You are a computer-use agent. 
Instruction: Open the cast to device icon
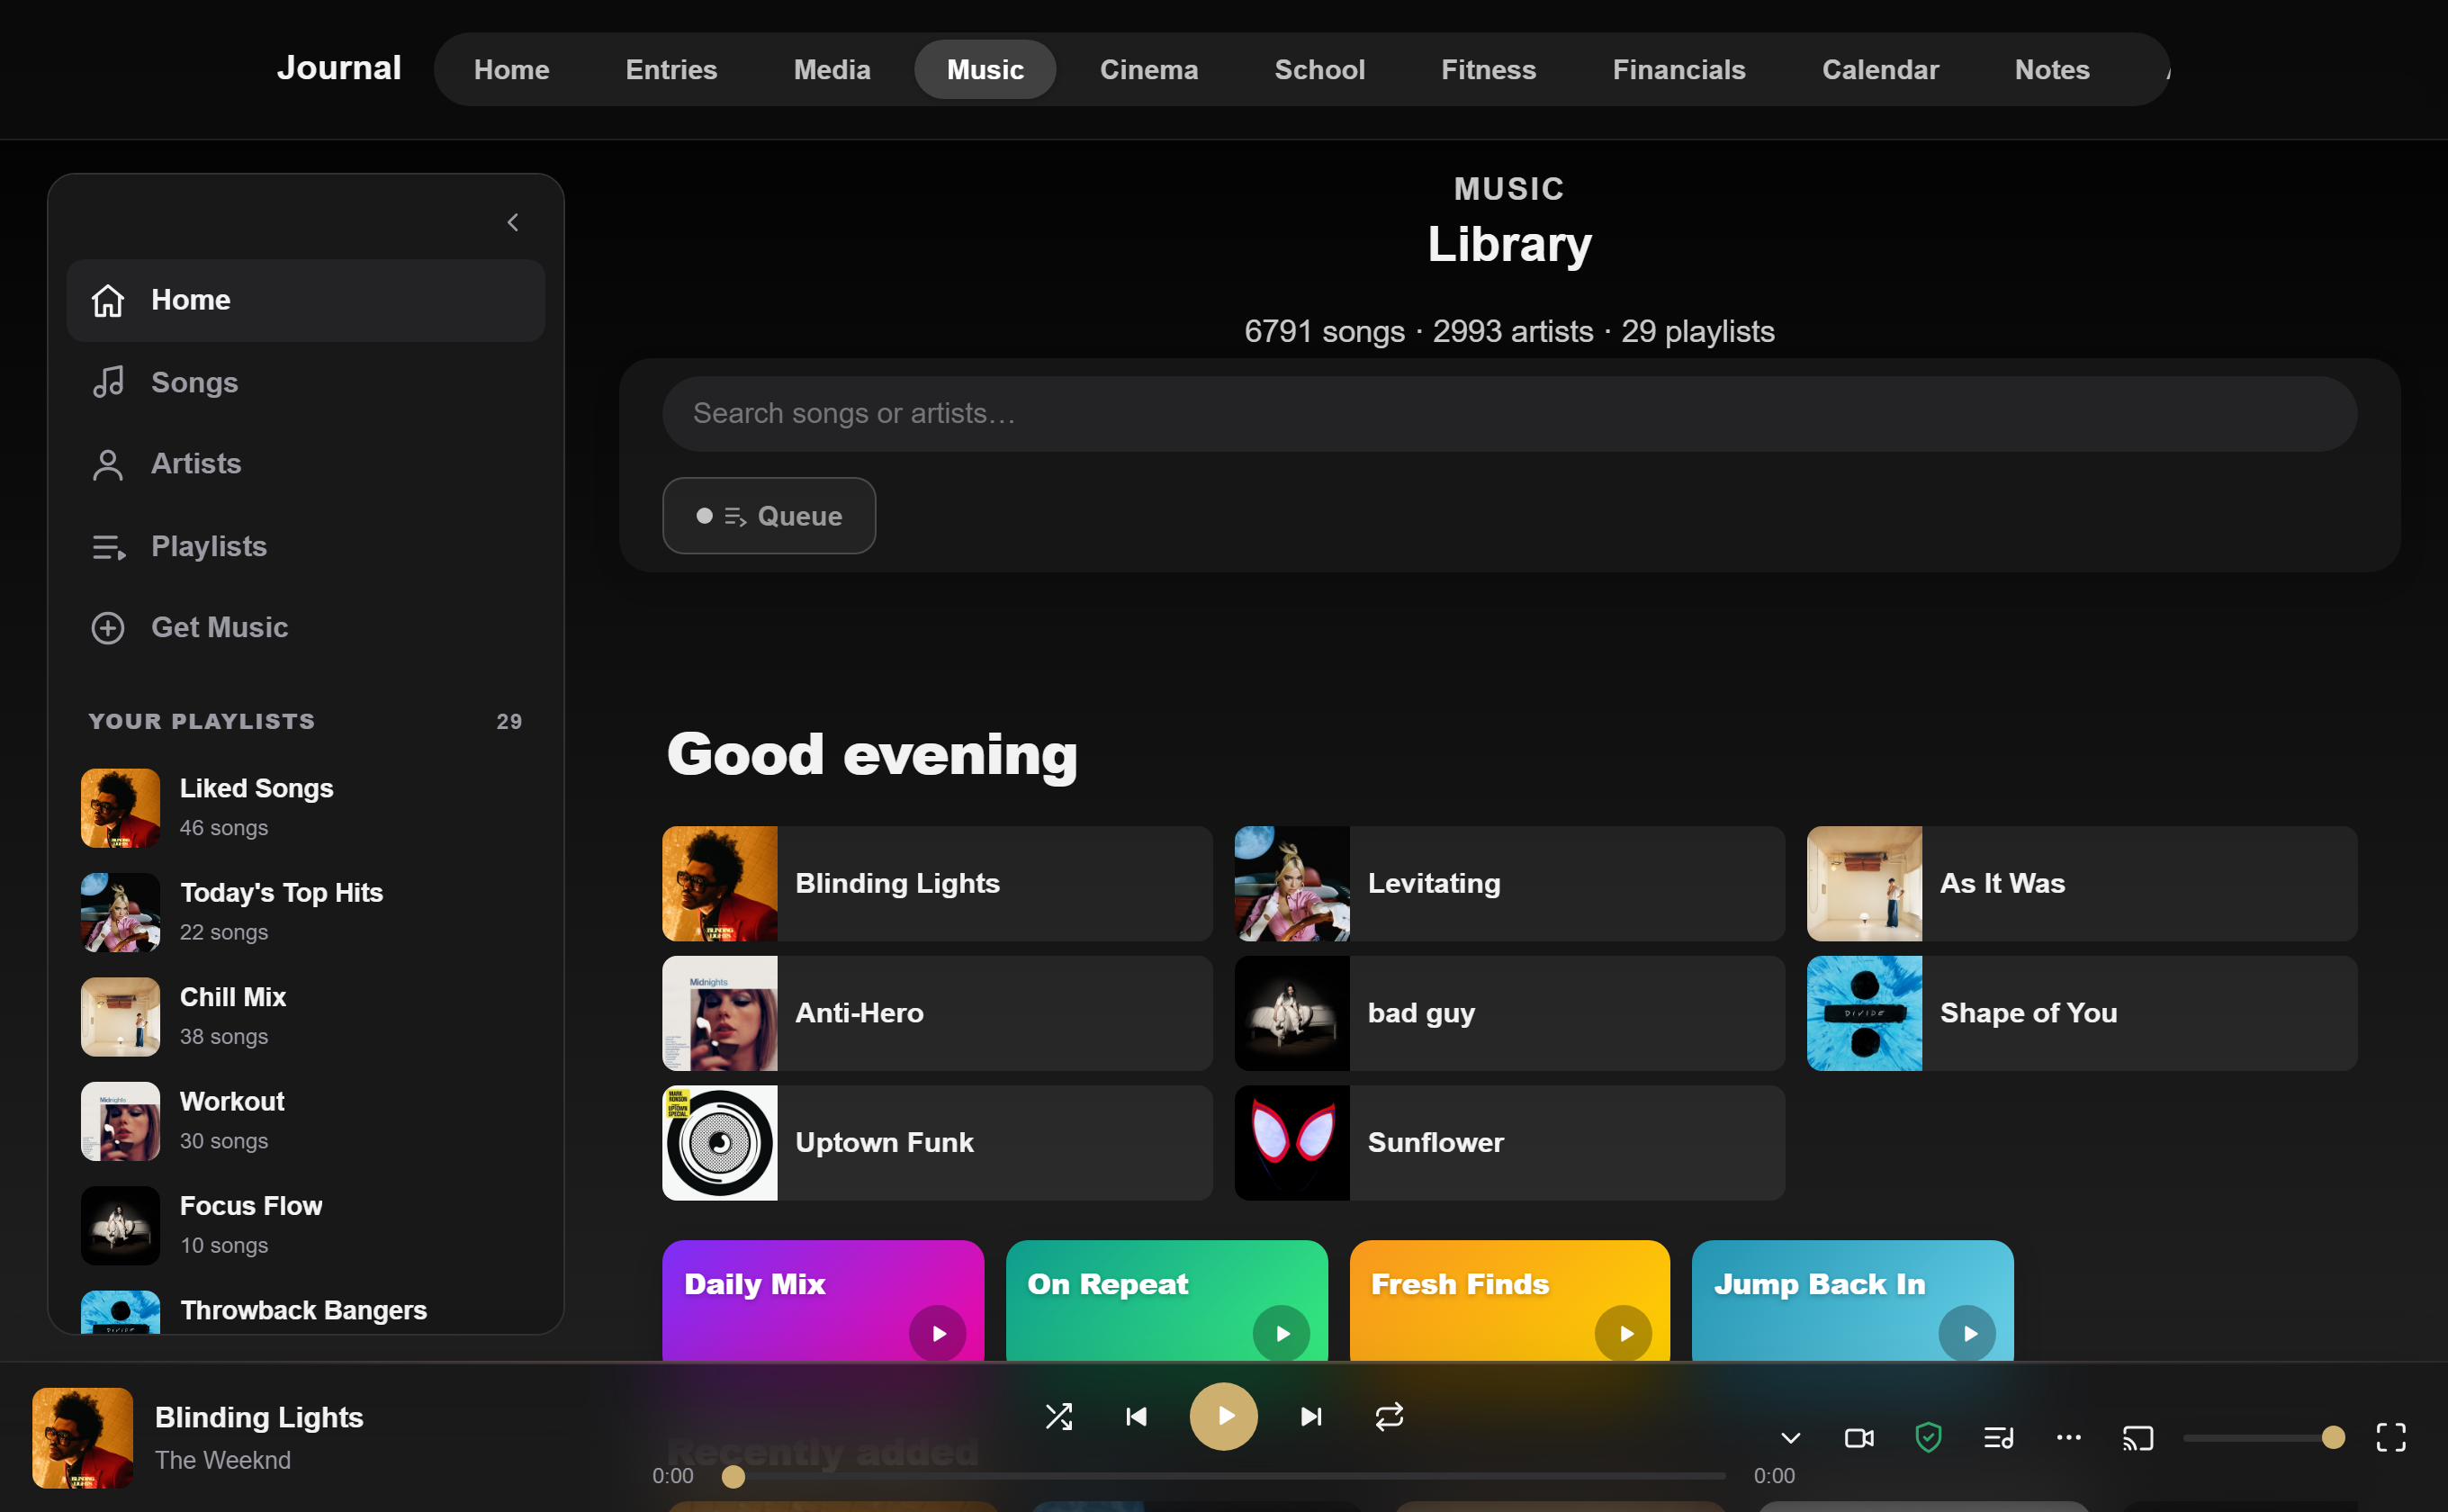coord(2137,1438)
